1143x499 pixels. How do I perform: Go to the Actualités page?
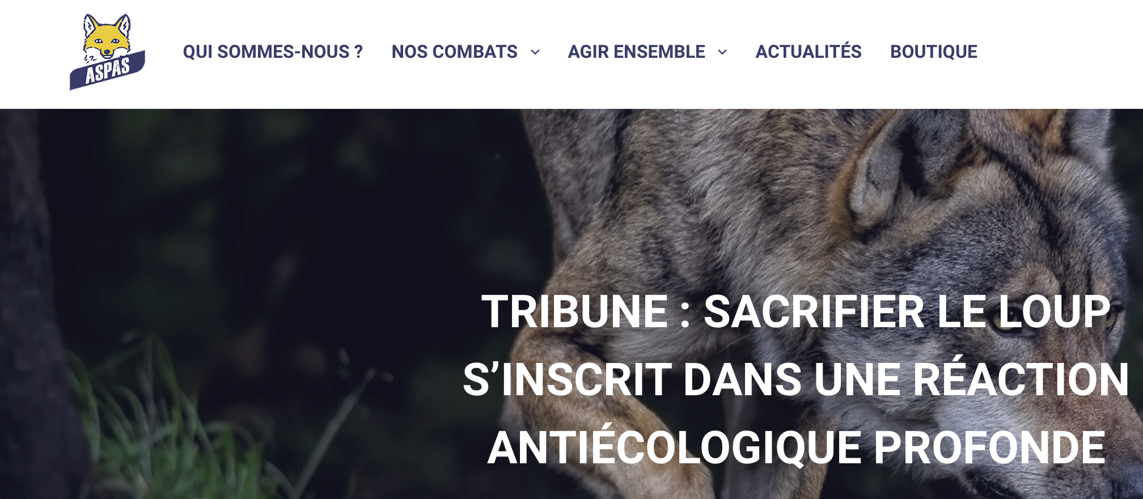(808, 51)
